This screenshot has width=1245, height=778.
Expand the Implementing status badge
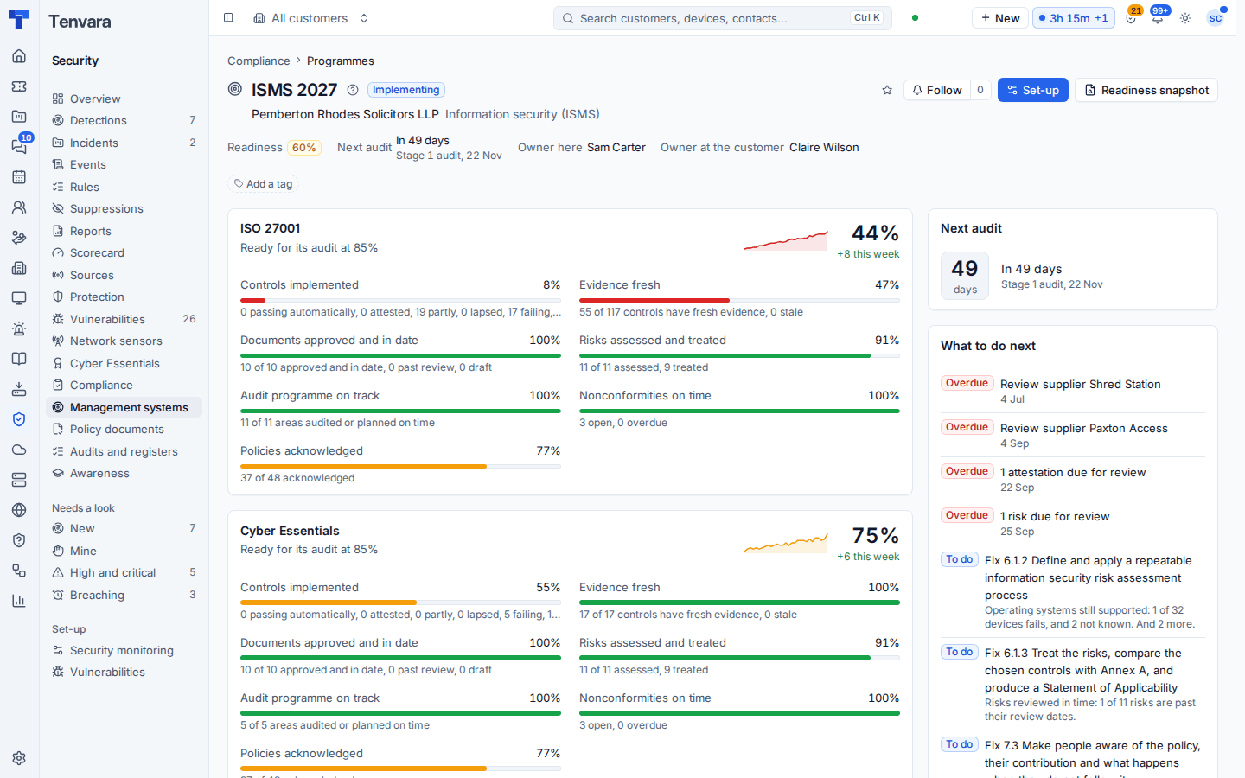click(406, 90)
